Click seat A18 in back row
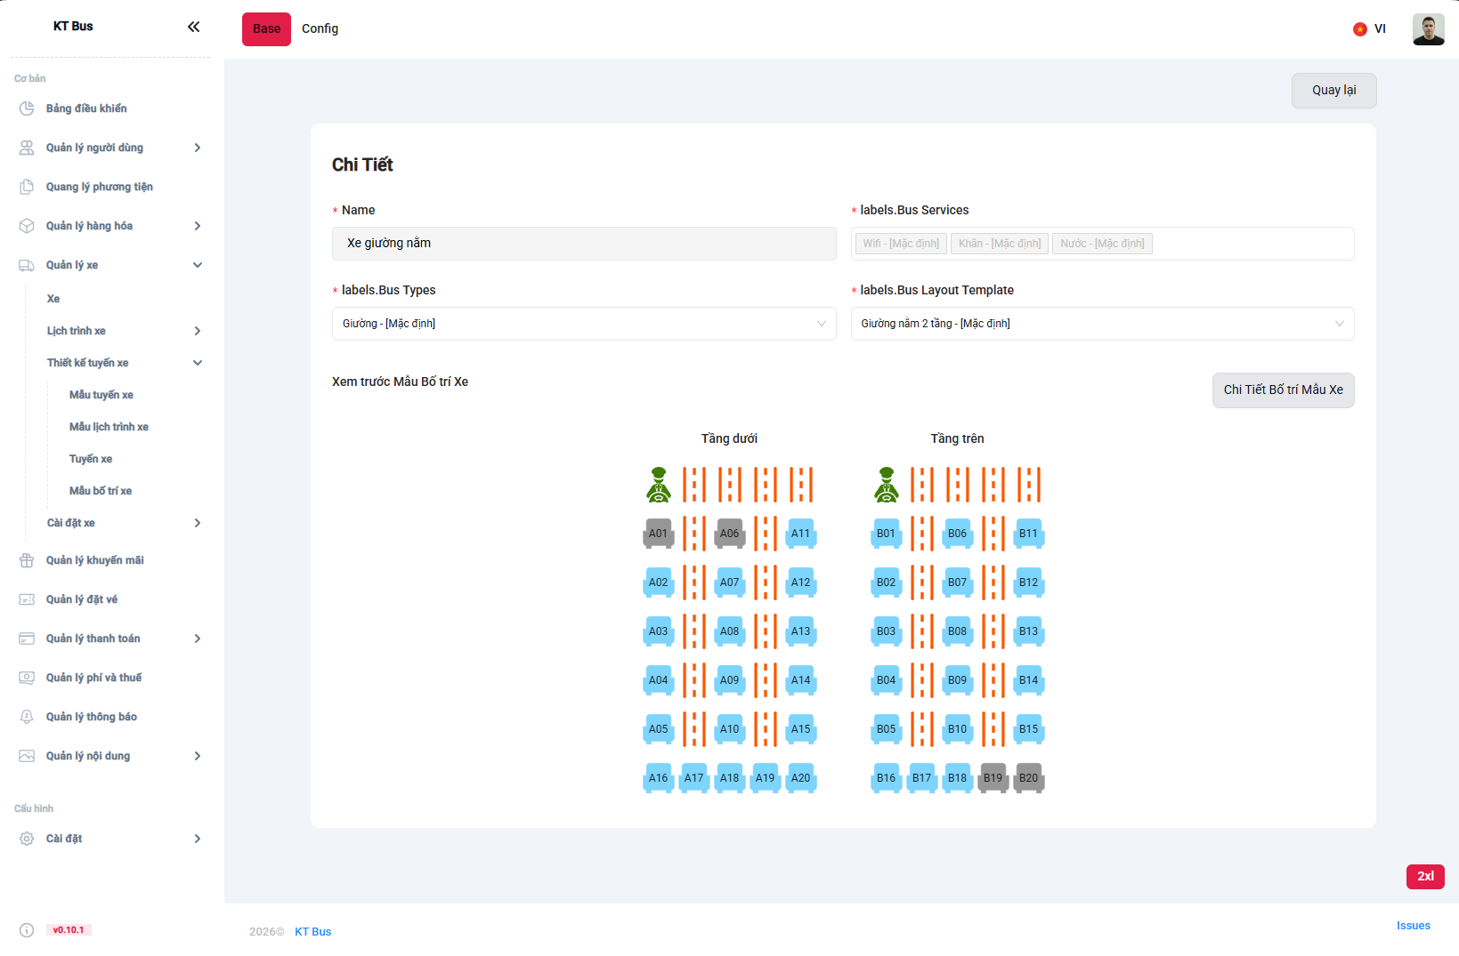 click(x=729, y=778)
